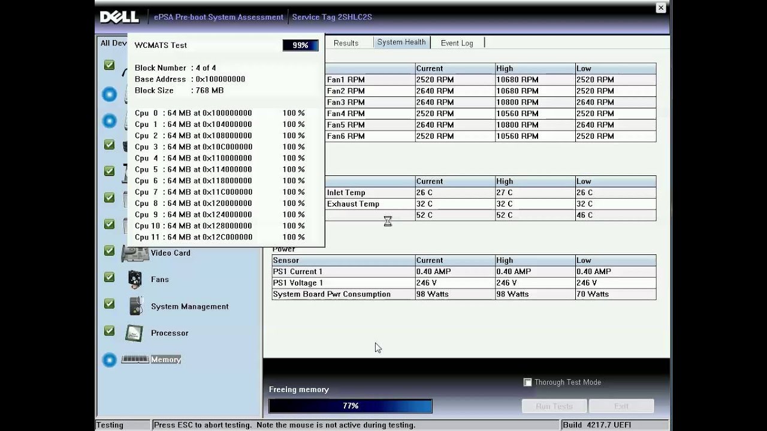This screenshot has width=767, height=431.
Task: Click the green check beside Processor
Action: [x=109, y=330]
